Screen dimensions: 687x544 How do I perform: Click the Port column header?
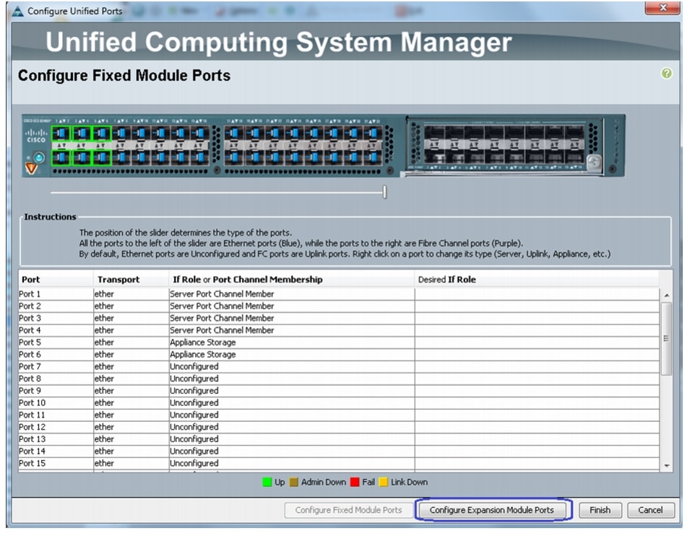coord(31,280)
